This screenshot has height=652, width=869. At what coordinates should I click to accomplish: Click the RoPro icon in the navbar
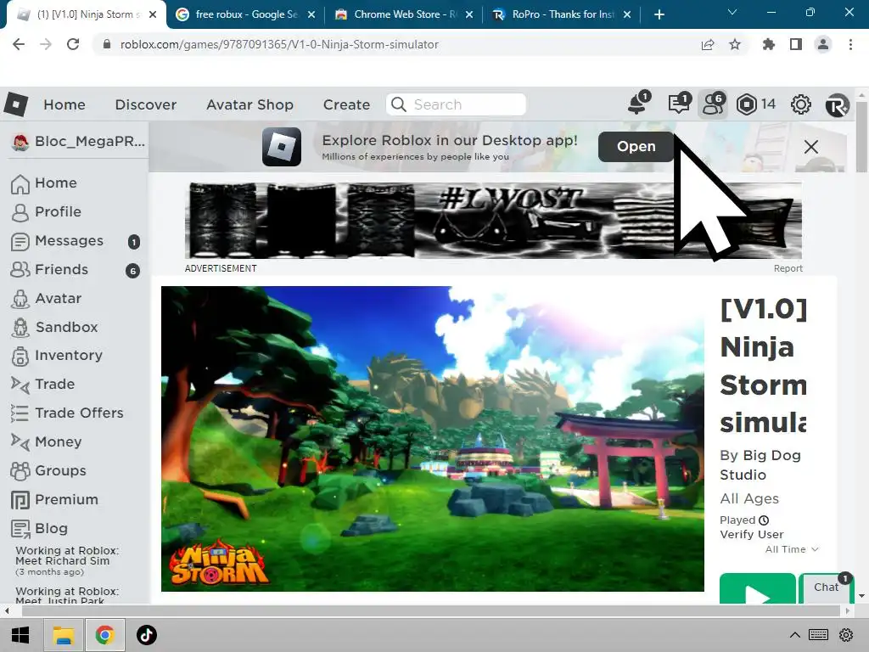tap(837, 104)
